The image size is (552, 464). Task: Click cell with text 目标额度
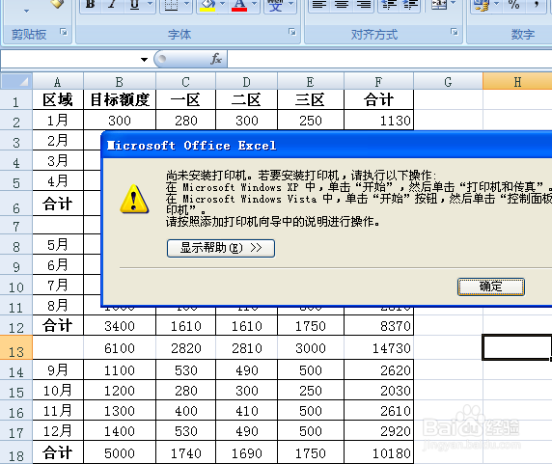[x=120, y=100]
